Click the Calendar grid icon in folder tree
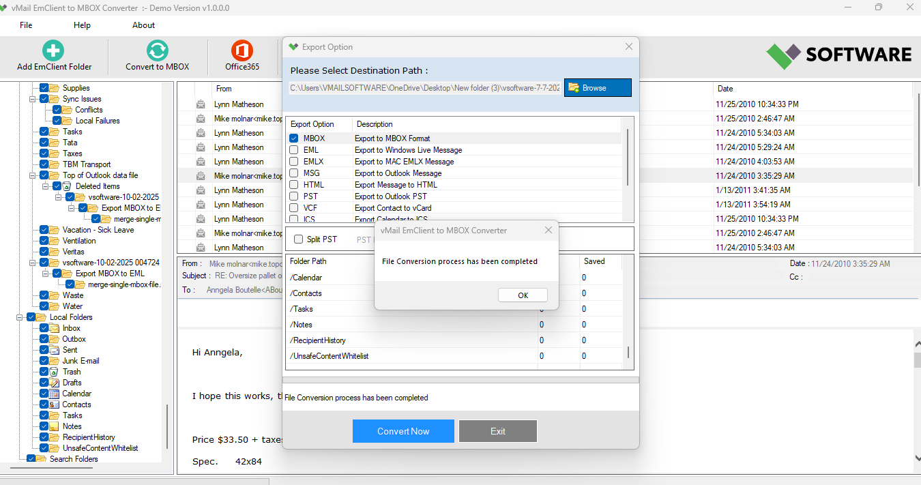The height and width of the screenshot is (485, 921). [54, 394]
